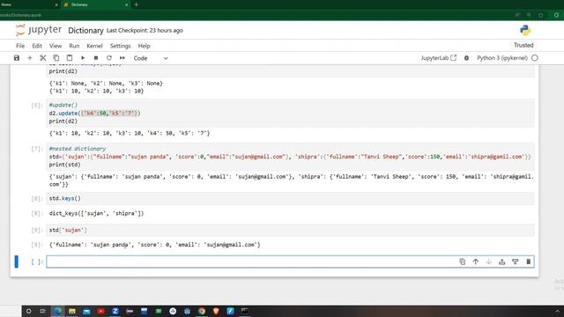This screenshot has width=564, height=317.
Task: Open the Run menu
Action: pos(74,46)
